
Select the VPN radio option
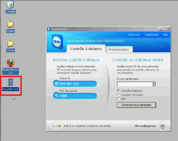pos(118,99)
